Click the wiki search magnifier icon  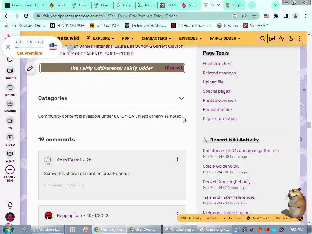coord(262,38)
